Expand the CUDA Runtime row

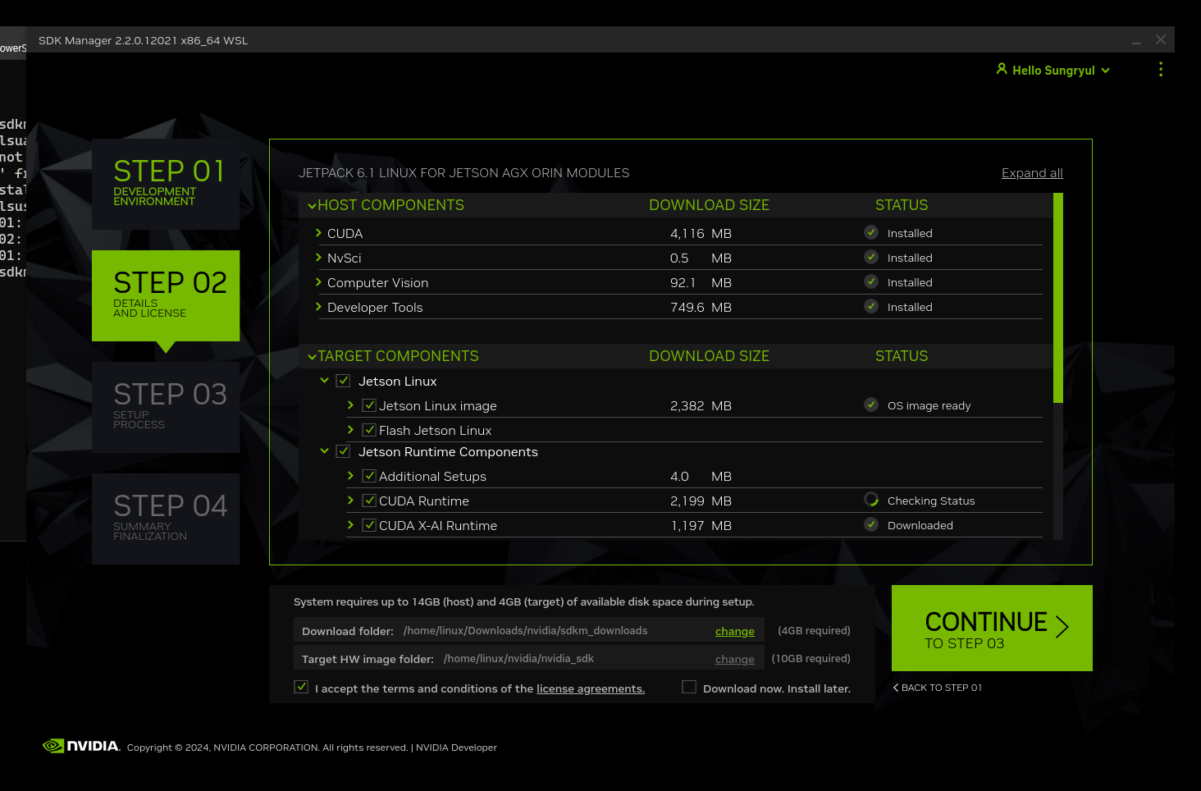click(x=350, y=501)
